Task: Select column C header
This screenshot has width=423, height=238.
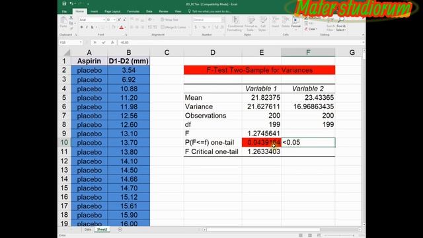Action: pyautogui.click(x=167, y=52)
